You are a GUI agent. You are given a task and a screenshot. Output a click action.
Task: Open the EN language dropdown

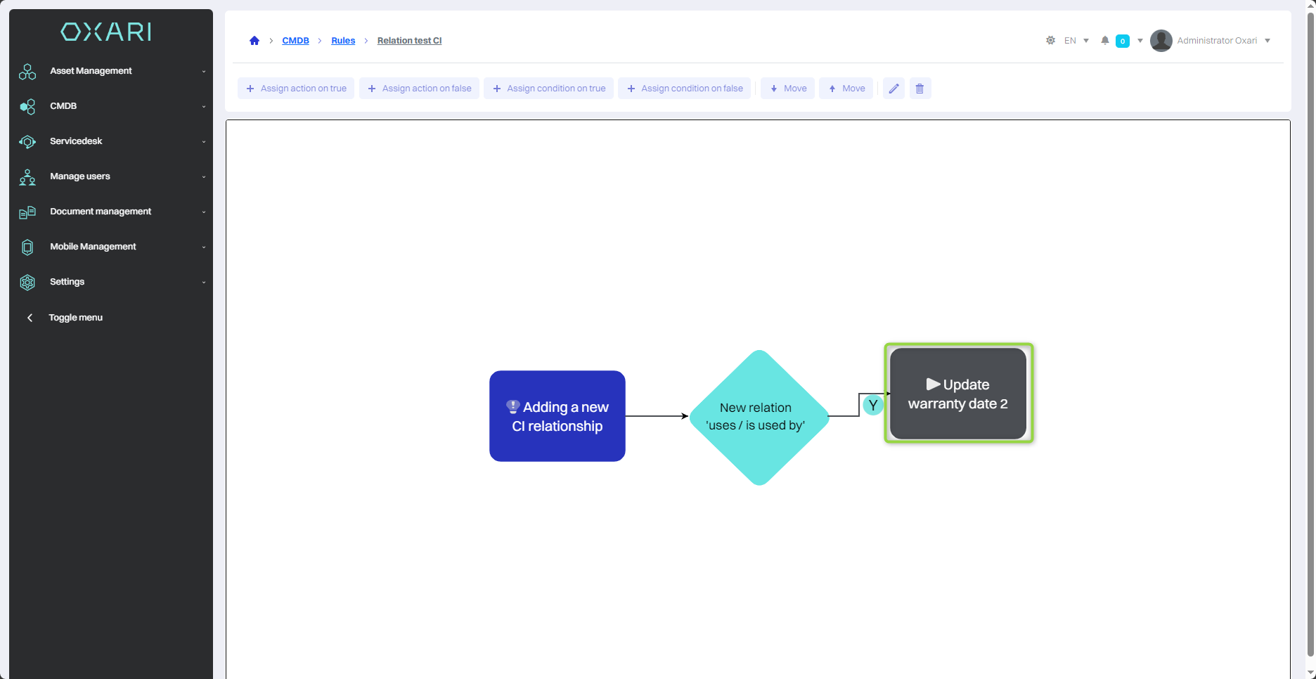point(1076,41)
